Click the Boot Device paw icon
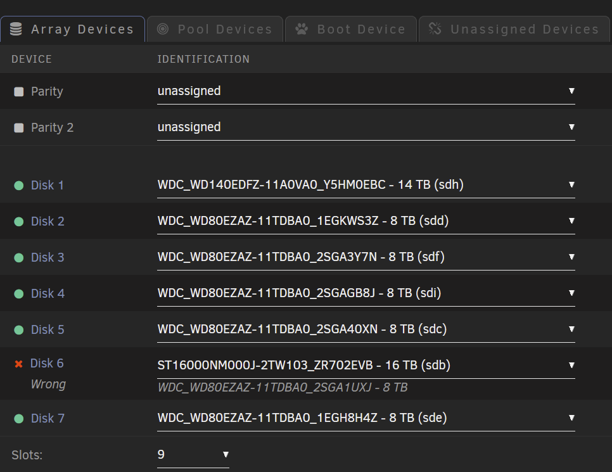The height and width of the screenshot is (472, 612). tap(302, 29)
